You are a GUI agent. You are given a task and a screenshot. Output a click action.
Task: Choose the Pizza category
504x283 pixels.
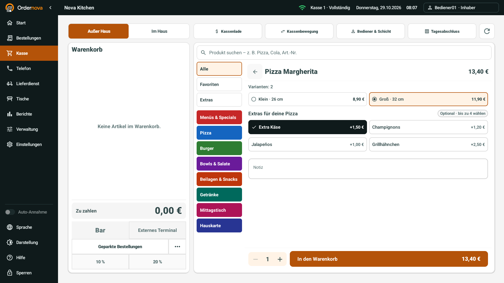219,133
